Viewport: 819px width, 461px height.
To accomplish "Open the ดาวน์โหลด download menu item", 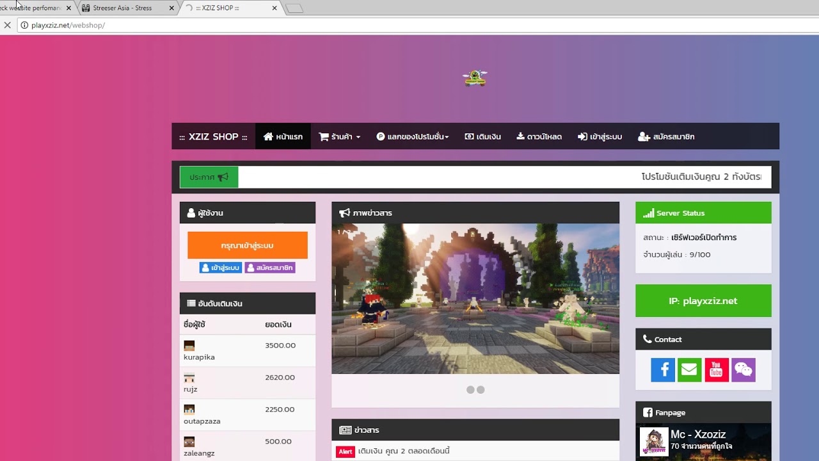I will (x=539, y=136).
